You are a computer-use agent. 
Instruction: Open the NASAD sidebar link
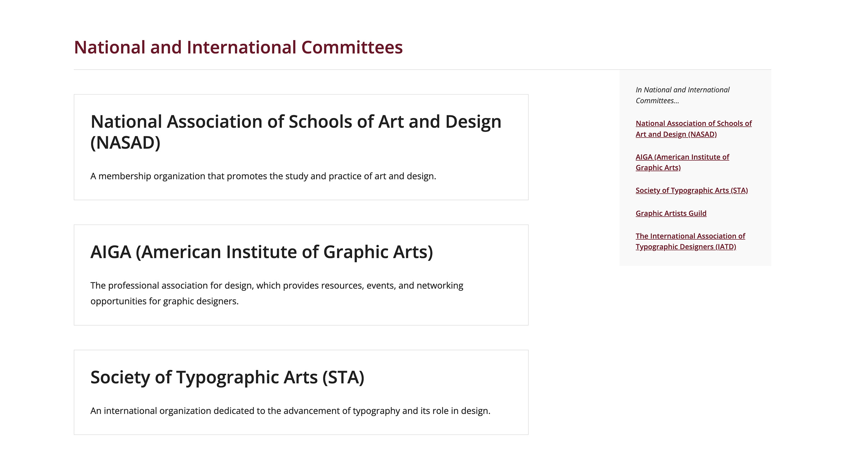tap(693, 124)
